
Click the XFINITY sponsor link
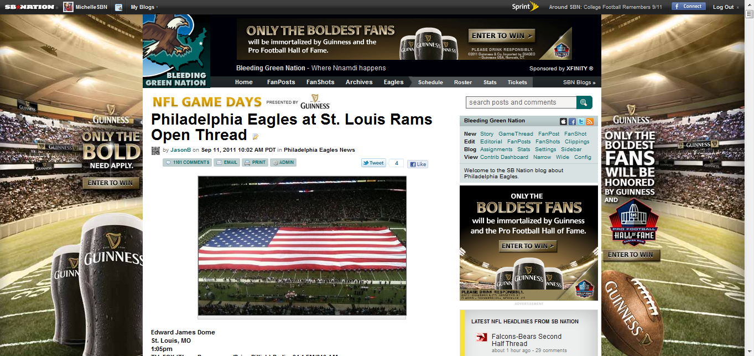580,69
